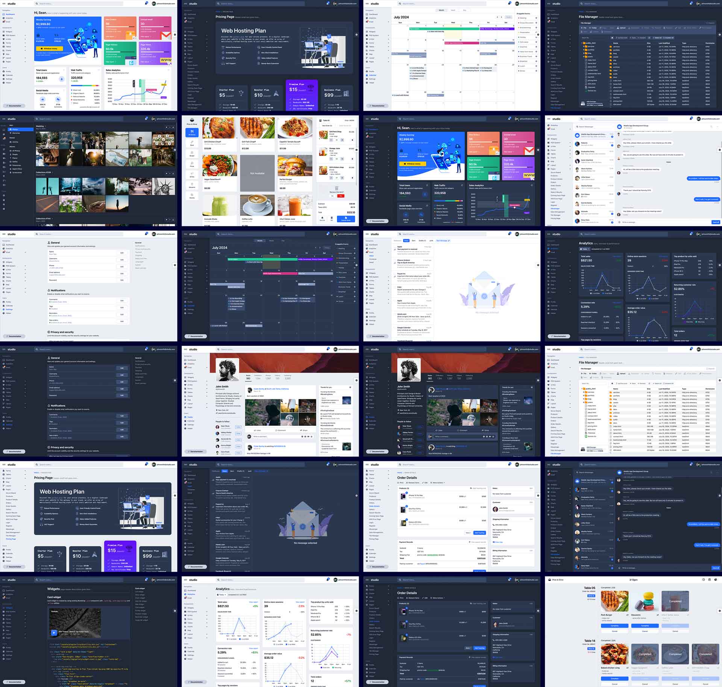
Task: Open the Statue of Liberty photo thumbnail
Action: coord(163,186)
